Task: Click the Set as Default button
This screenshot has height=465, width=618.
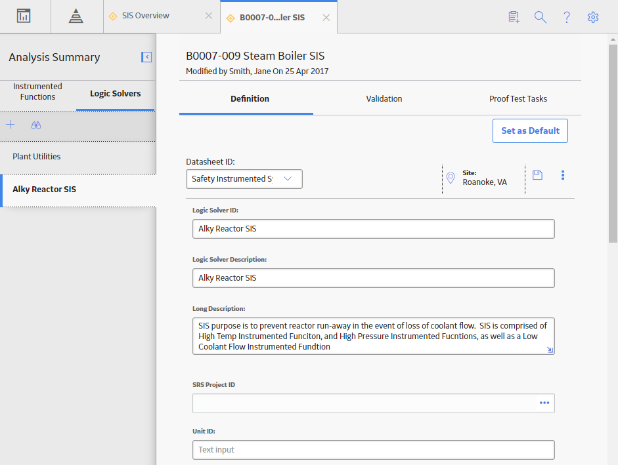Action: tap(530, 131)
